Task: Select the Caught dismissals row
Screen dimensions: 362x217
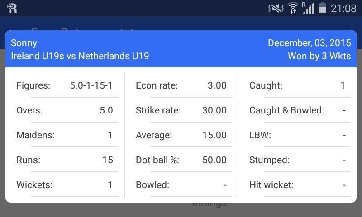Action: pyautogui.click(x=297, y=85)
